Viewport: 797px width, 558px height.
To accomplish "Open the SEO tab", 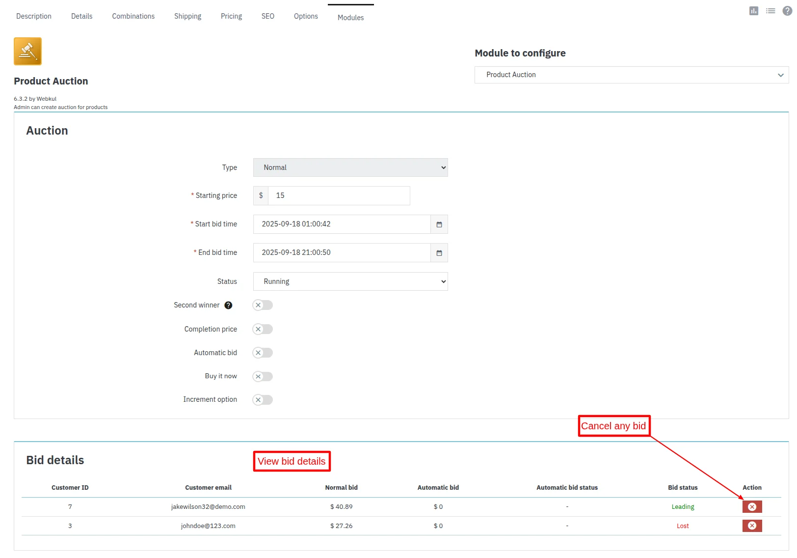I will 267,16.
